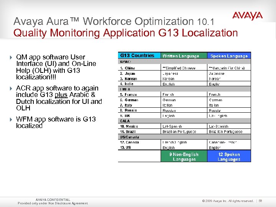Click the red subtitle 'Quality Monitoring Application G13 Localization'
The height and width of the screenshot is (207, 276).
(x=125, y=33)
